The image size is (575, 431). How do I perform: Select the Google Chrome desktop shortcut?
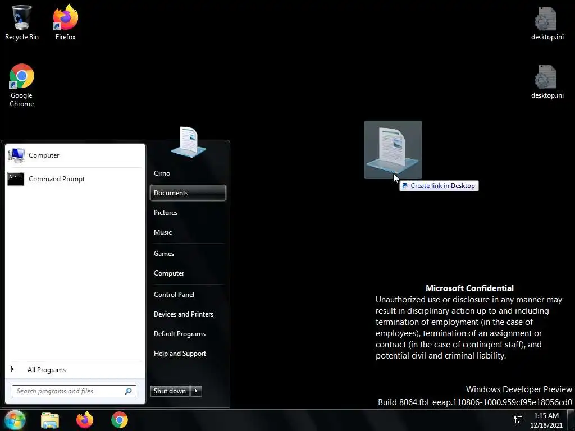click(22, 85)
